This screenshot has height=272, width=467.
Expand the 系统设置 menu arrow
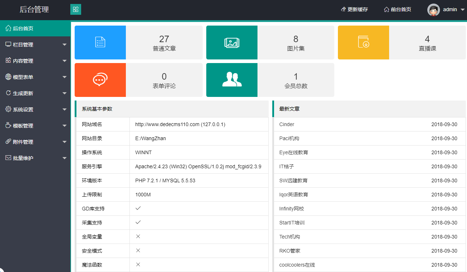click(x=65, y=110)
